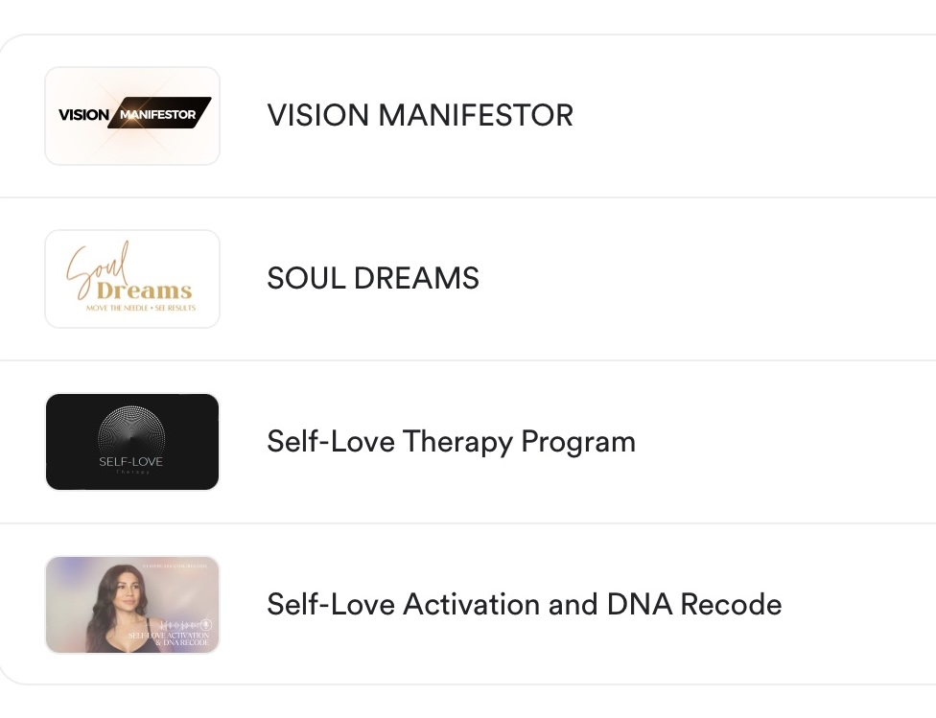This screenshot has height=718, width=936.
Task: Click the VISION MANIFESTOR program title
Action: tap(420, 116)
